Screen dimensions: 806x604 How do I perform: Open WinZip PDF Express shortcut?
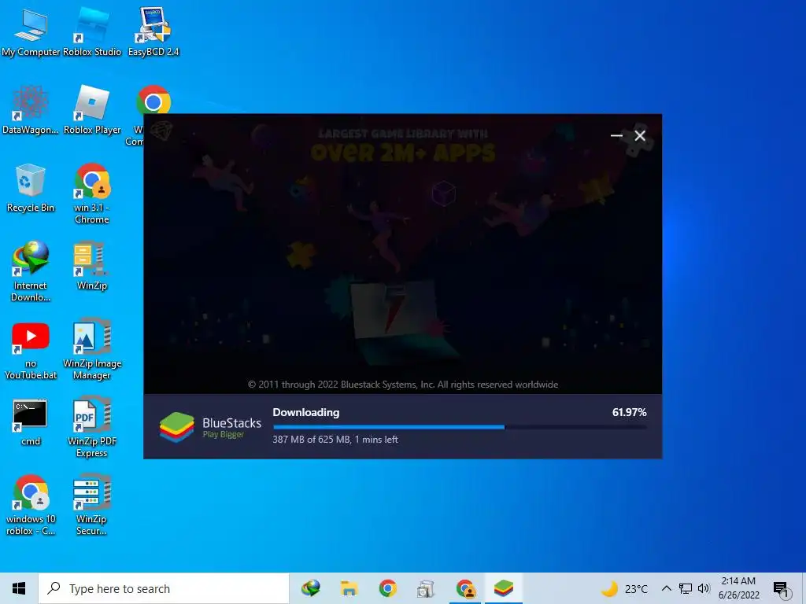[x=92, y=427]
